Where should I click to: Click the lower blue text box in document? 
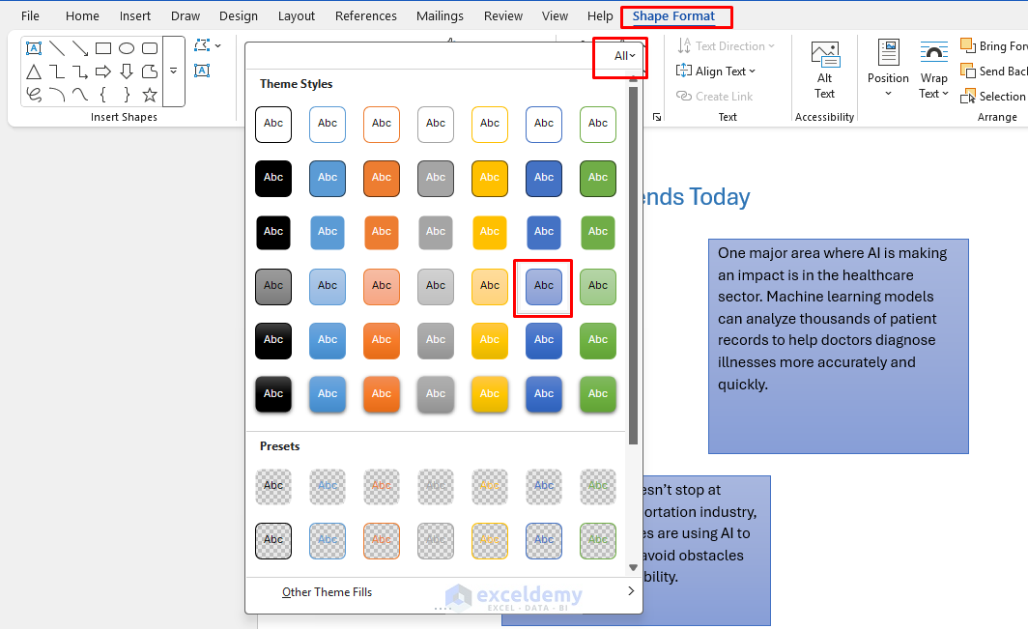(705, 551)
